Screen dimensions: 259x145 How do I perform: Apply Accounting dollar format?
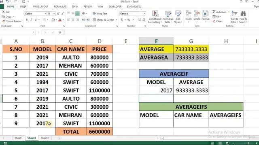point(122,20)
